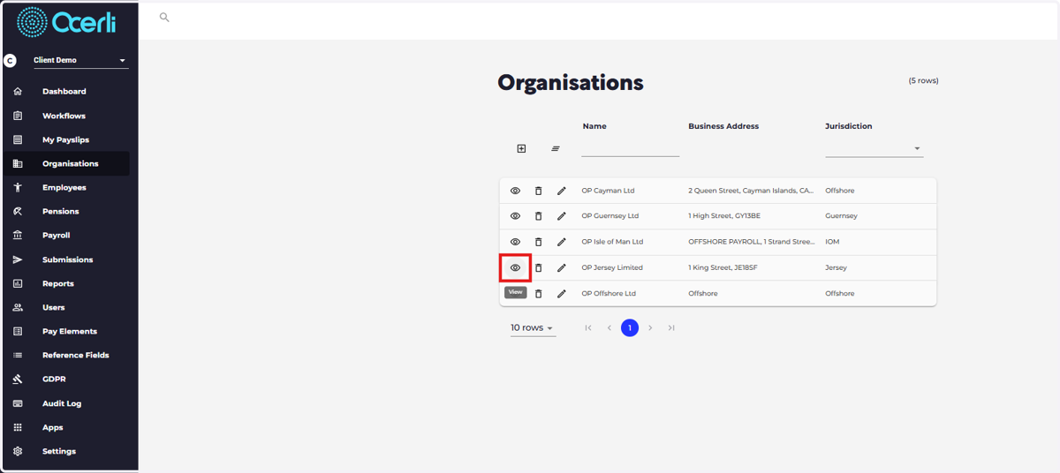Click the filter lines icon beside add
1060x473 pixels.
pos(556,148)
